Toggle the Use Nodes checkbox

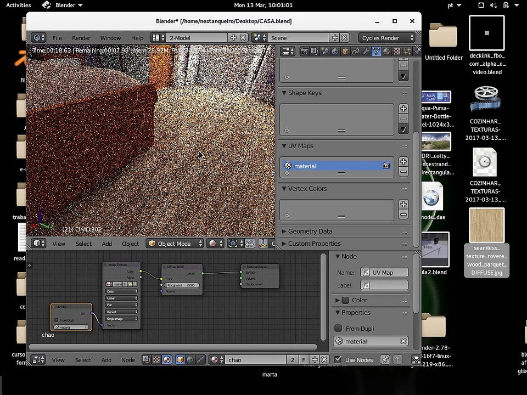tap(338, 359)
